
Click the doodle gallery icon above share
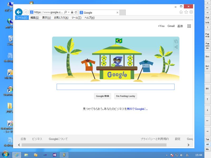(x=176, y=41)
